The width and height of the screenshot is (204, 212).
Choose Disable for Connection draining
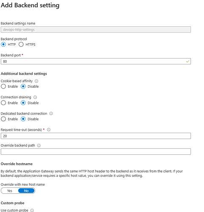click(23, 103)
